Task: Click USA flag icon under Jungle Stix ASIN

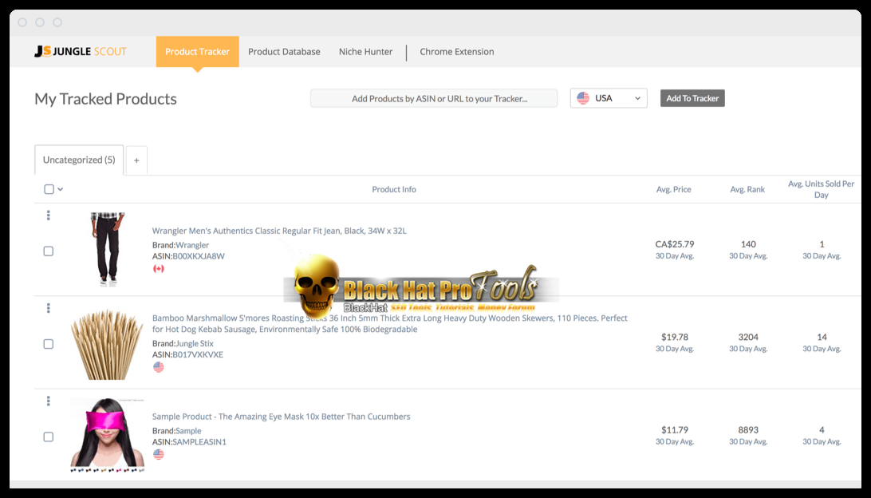Action: pos(159,367)
